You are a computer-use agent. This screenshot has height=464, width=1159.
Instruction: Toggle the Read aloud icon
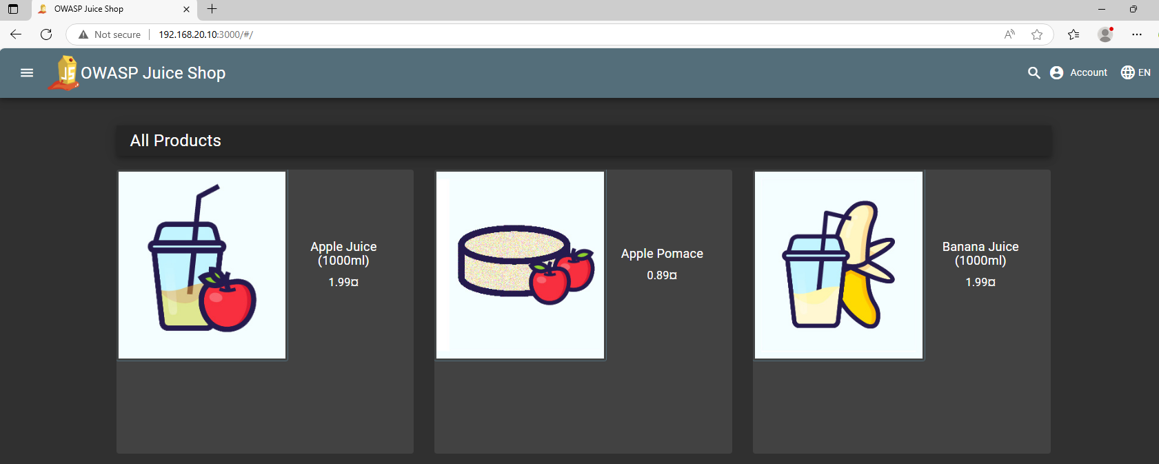click(x=1009, y=34)
